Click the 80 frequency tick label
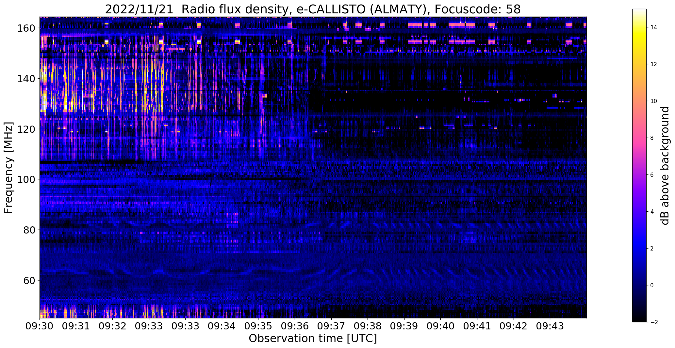 [29, 230]
